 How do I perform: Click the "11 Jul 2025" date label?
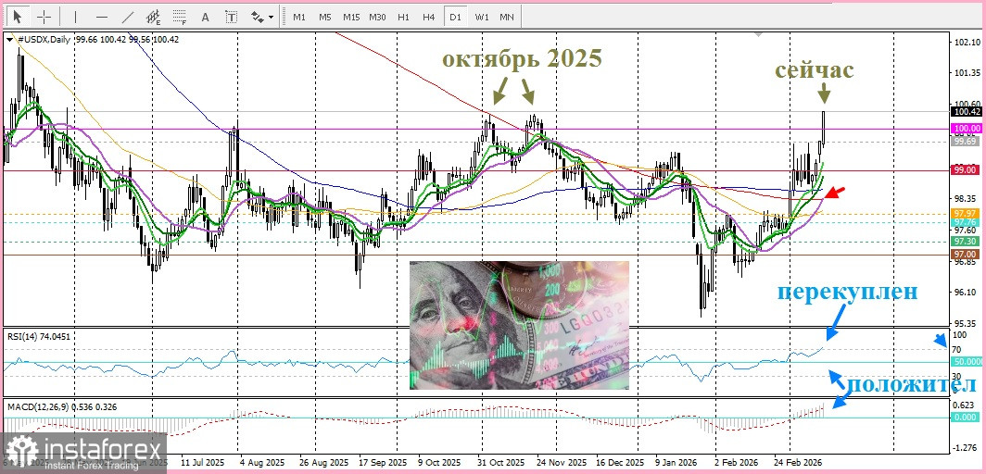click(200, 462)
